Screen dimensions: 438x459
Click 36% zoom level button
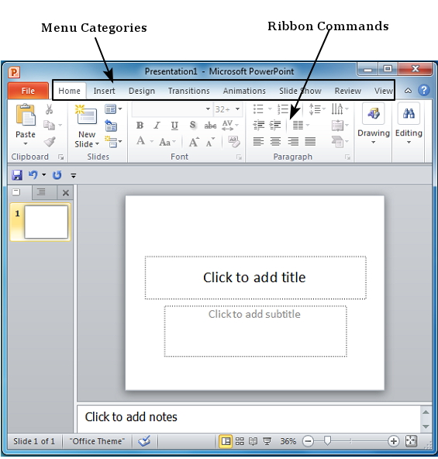(x=288, y=441)
